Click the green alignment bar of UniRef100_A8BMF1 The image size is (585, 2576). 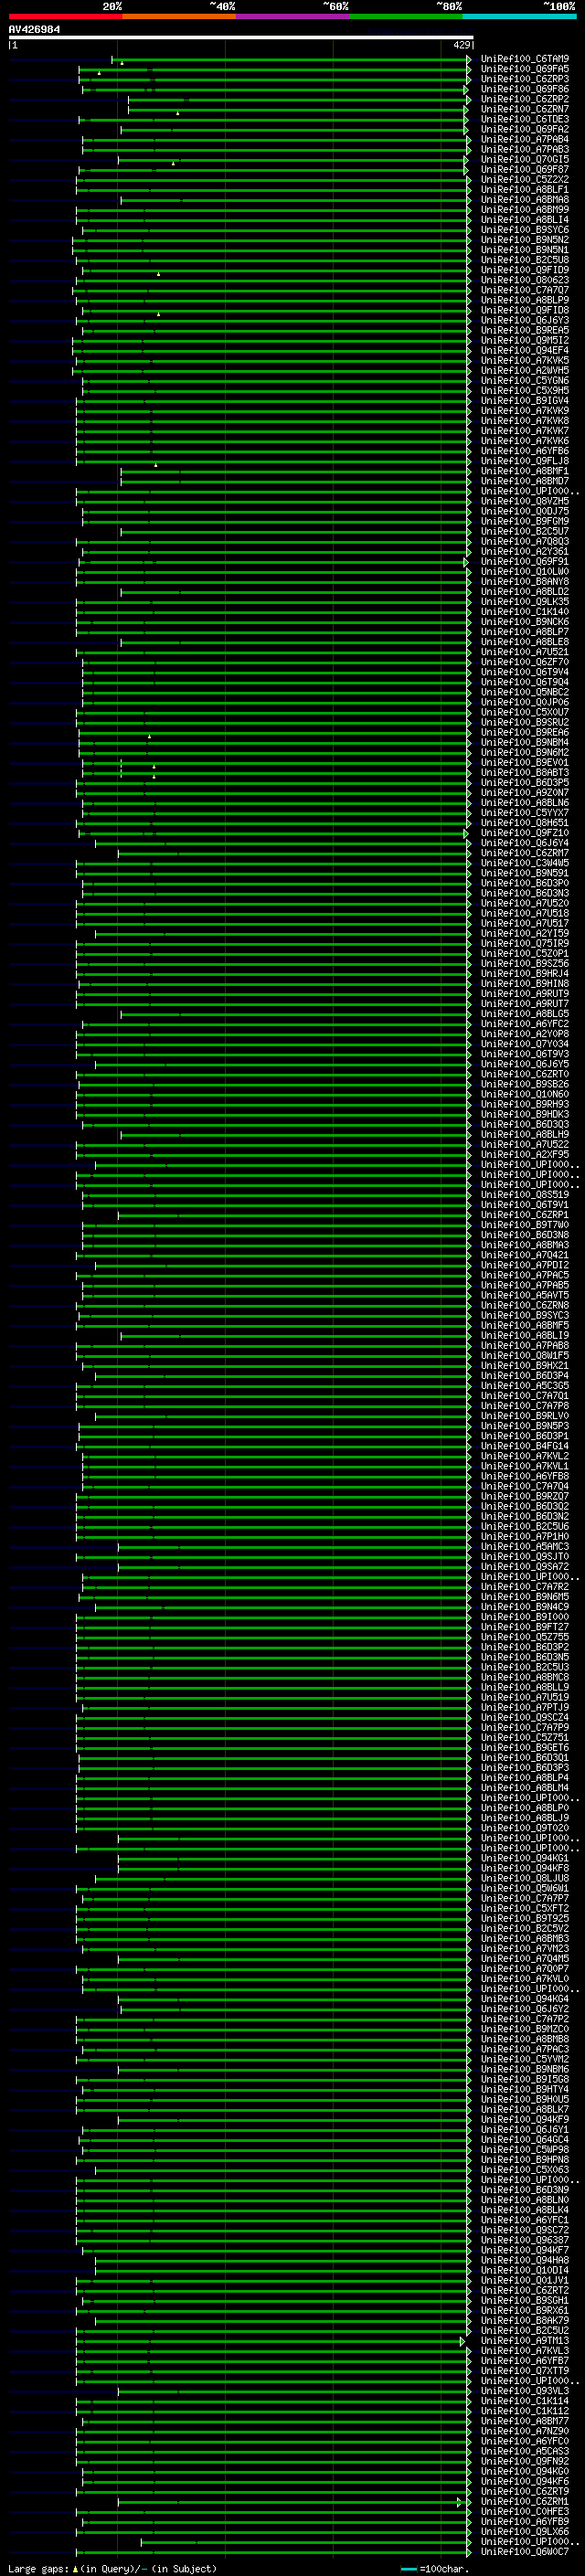click(x=295, y=472)
